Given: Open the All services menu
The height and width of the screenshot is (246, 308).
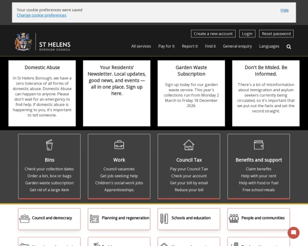Looking at the screenshot, I should click(x=141, y=46).
